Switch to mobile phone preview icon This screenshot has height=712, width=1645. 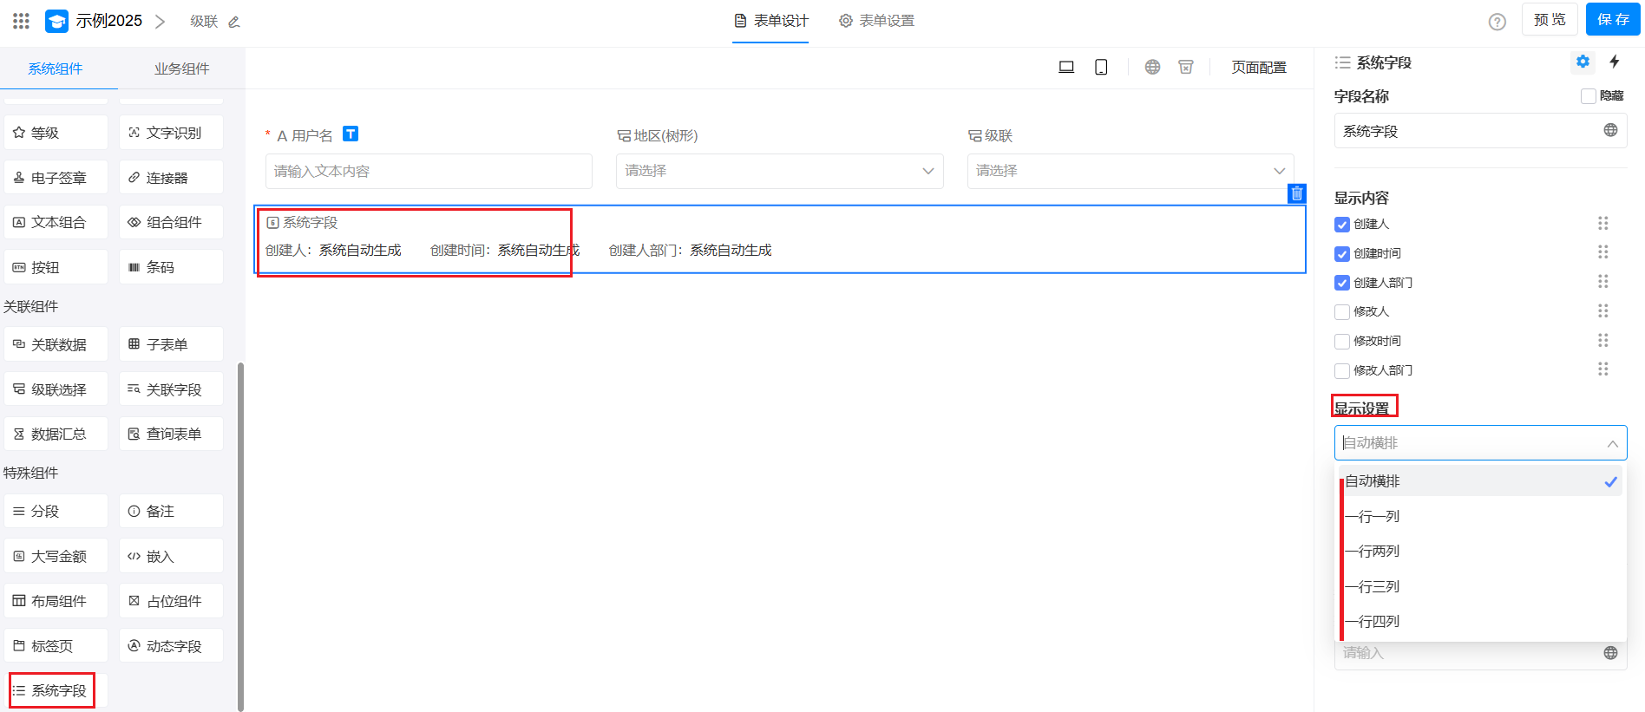click(x=1101, y=67)
